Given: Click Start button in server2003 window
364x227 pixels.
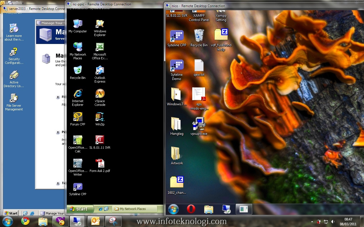Looking at the screenshot, I should tap(11, 213).
